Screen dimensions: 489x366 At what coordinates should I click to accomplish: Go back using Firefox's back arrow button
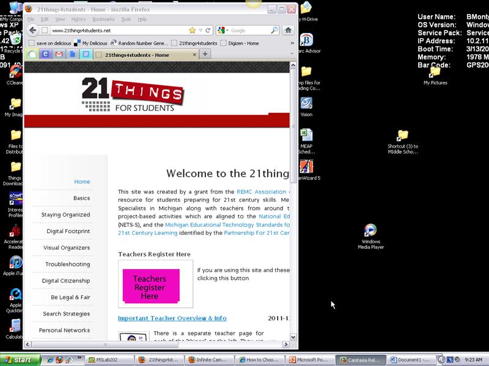(x=32, y=30)
